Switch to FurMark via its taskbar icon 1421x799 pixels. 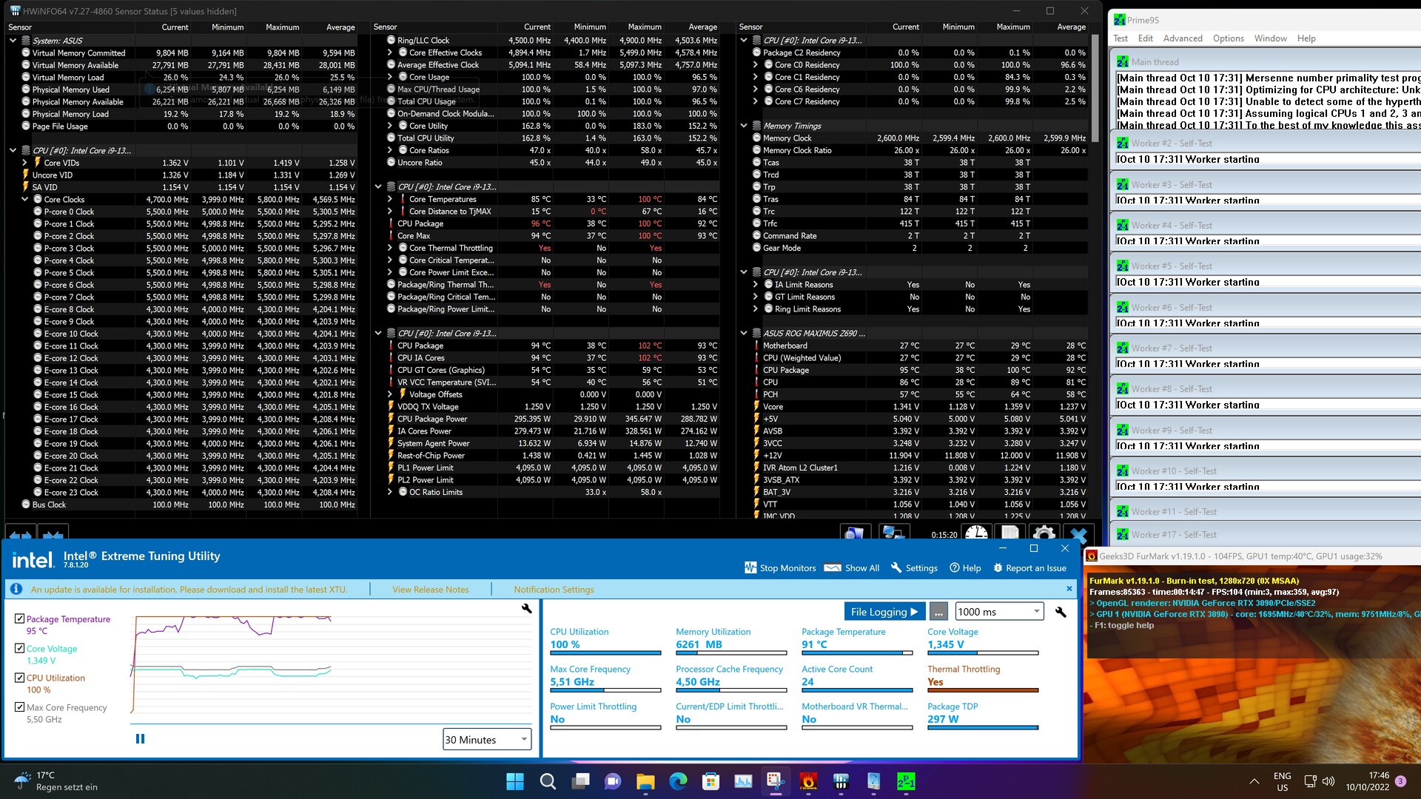click(x=808, y=781)
